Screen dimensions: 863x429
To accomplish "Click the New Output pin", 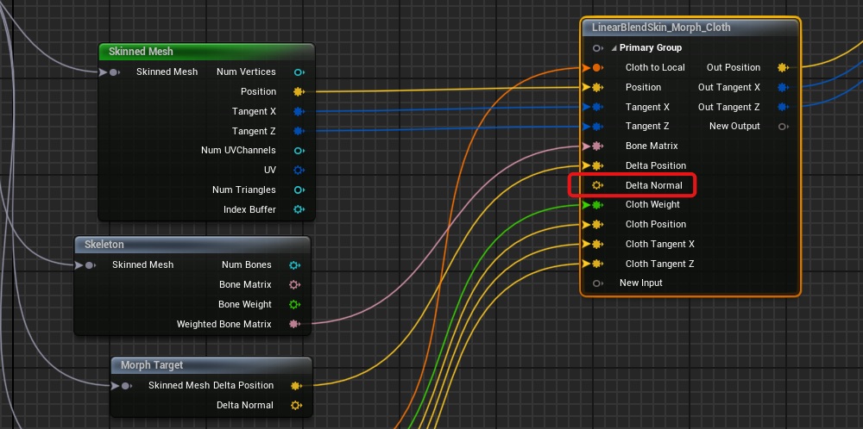I will click(x=782, y=127).
